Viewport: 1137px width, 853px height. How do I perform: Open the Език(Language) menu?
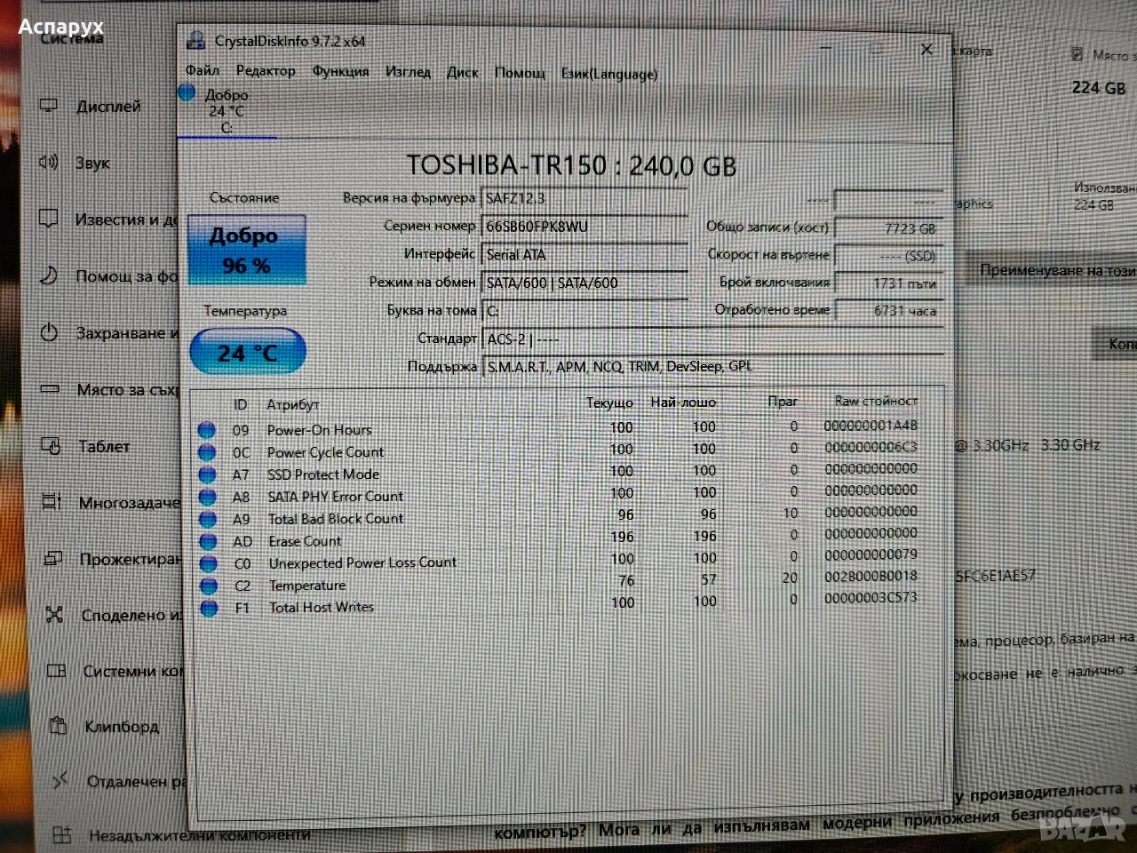coord(609,74)
